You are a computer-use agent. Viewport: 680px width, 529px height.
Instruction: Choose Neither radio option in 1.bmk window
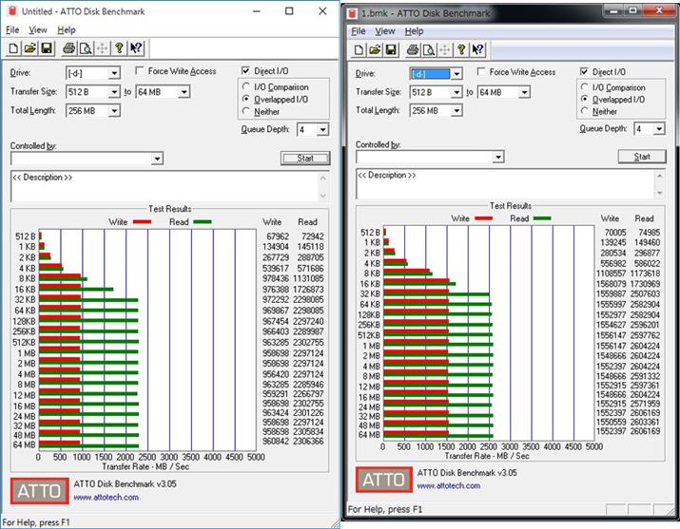584,111
